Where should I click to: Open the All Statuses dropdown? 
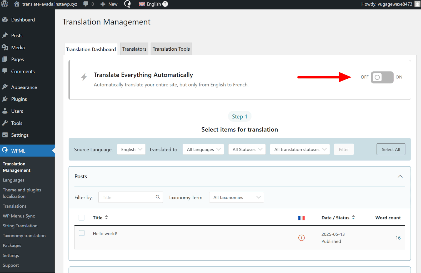click(247, 149)
